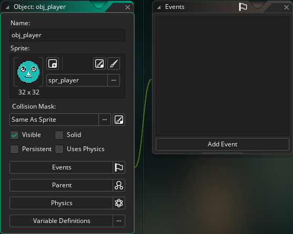Click the Edit Image paintbrush icon
This screenshot has height=234, width=293.
click(114, 63)
